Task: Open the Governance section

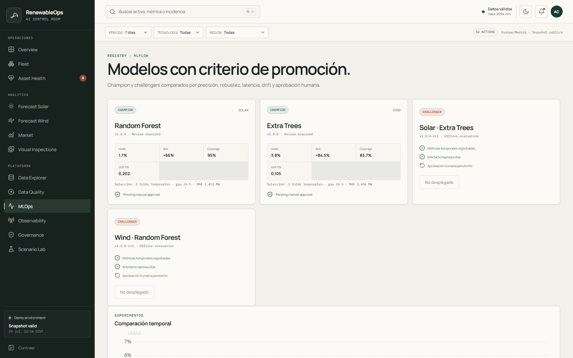Action: tap(47, 235)
